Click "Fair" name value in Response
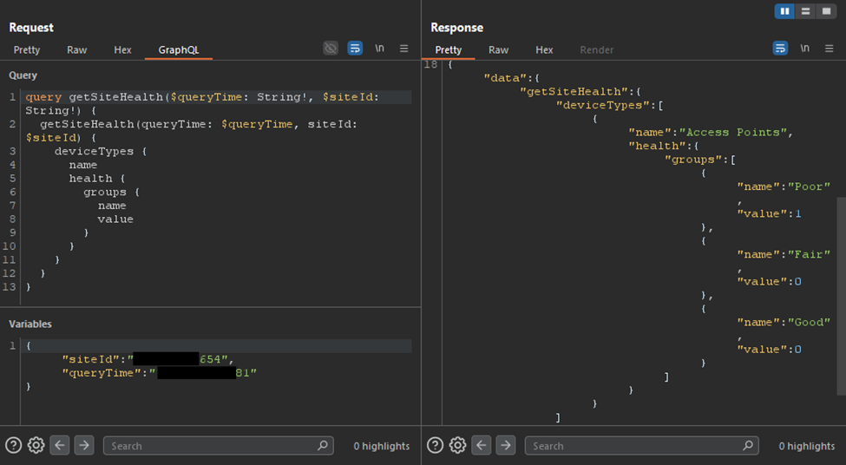This screenshot has width=846, height=465. coord(809,254)
